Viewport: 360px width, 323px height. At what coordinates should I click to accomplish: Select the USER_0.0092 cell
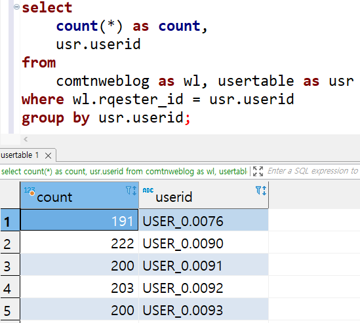click(203, 287)
